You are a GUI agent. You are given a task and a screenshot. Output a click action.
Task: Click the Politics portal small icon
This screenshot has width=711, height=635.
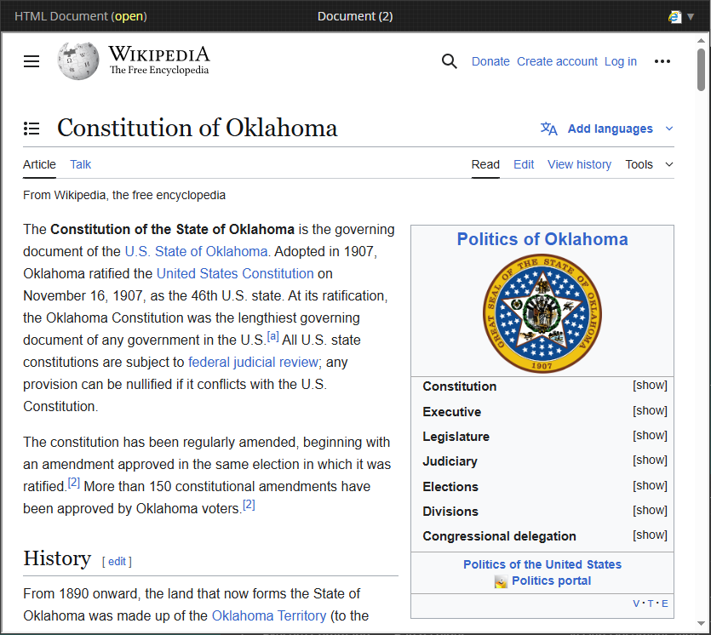pyautogui.click(x=501, y=581)
